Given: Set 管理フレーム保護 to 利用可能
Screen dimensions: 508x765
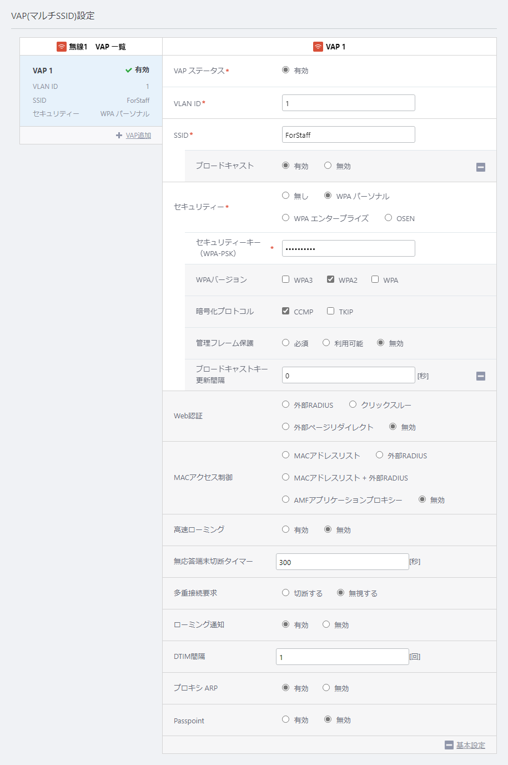Looking at the screenshot, I should pyautogui.click(x=326, y=343).
